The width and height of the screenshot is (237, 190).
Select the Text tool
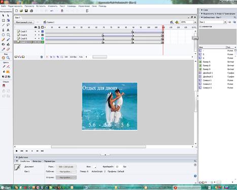pos(8,30)
